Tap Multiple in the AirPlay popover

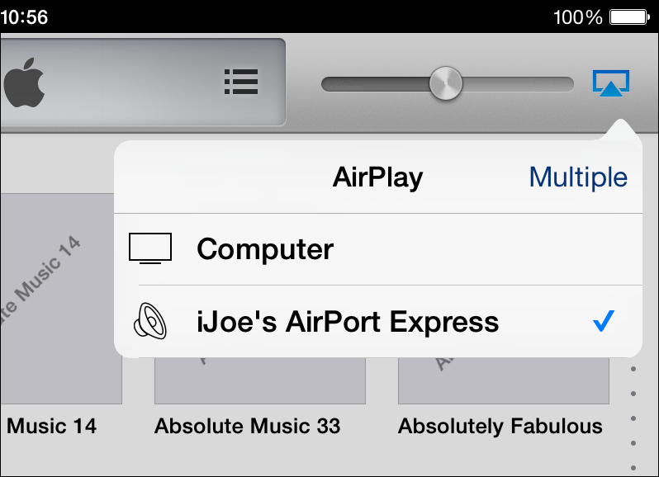point(578,177)
